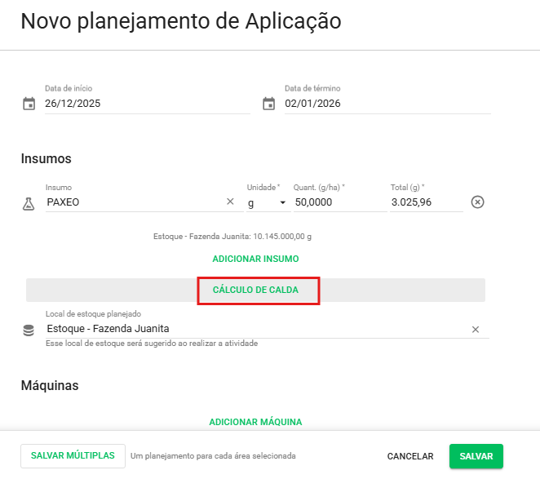Open the PAXEO insumo combo box

point(131,202)
